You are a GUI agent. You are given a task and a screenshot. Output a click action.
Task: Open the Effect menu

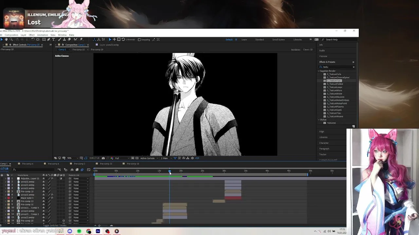click(x=32, y=35)
